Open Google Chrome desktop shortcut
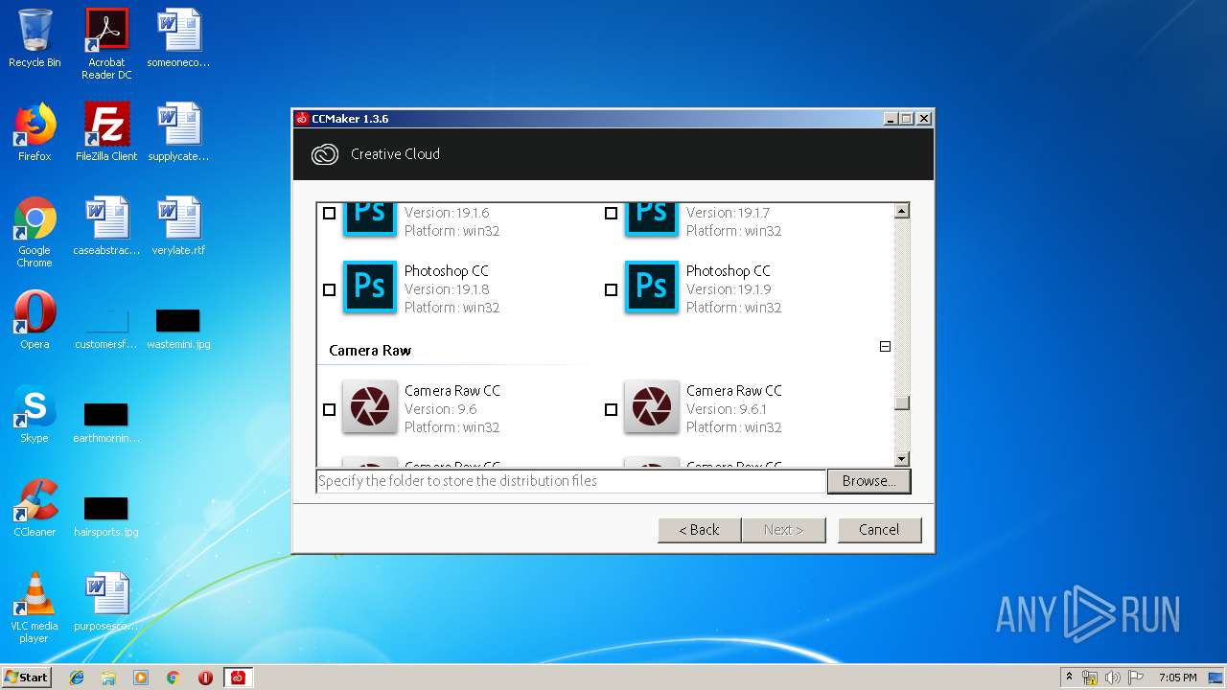This screenshot has height=690, width=1227. click(35, 219)
